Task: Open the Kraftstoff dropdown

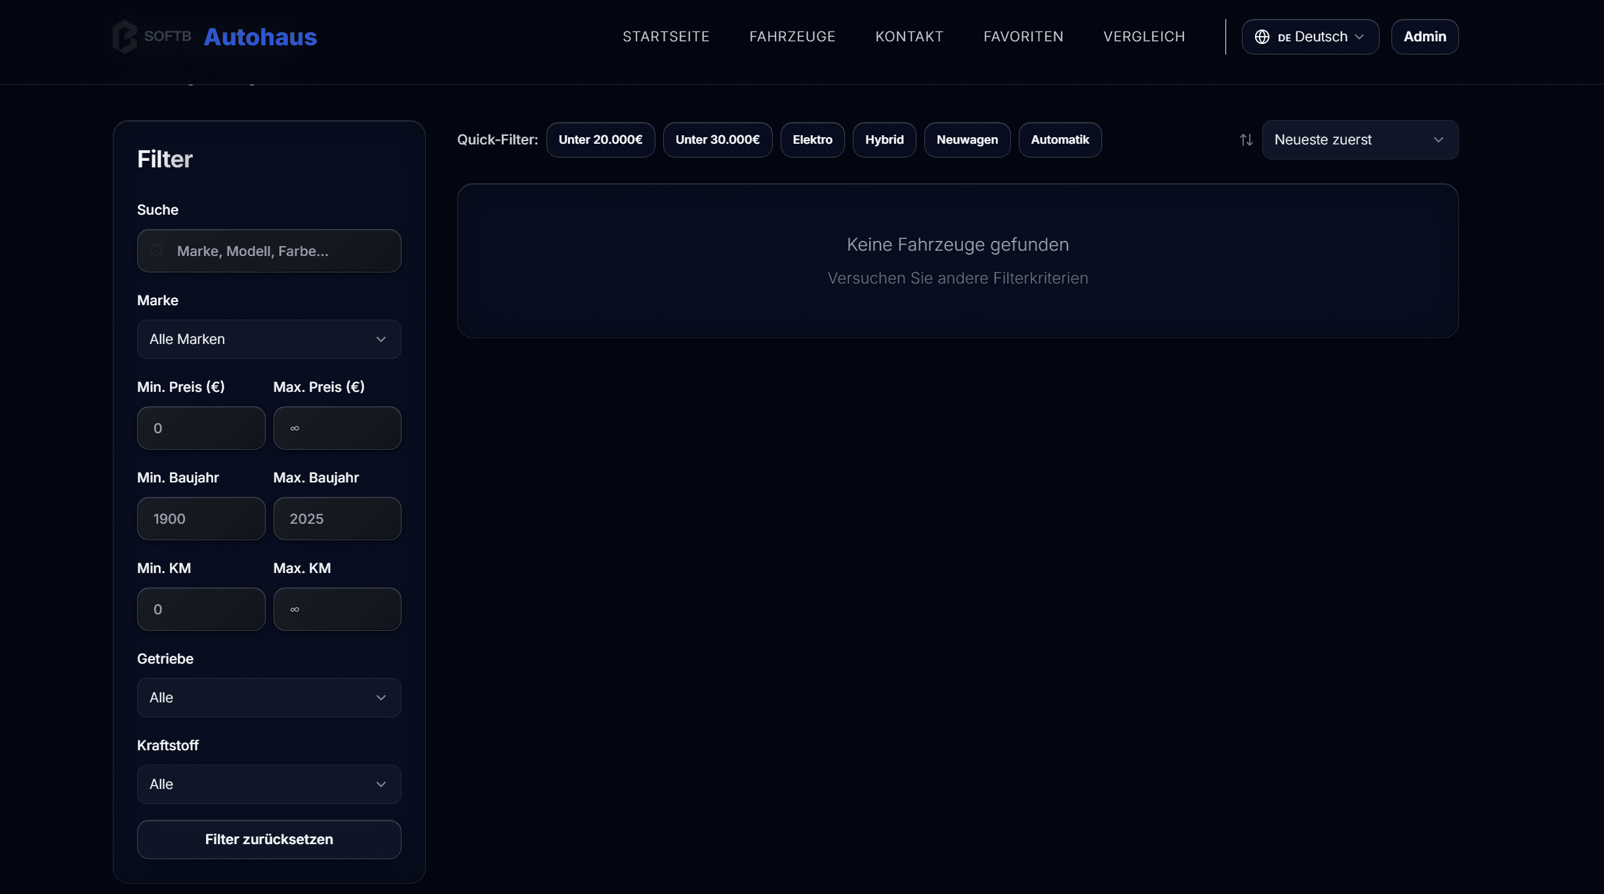Action: point(268,784)
